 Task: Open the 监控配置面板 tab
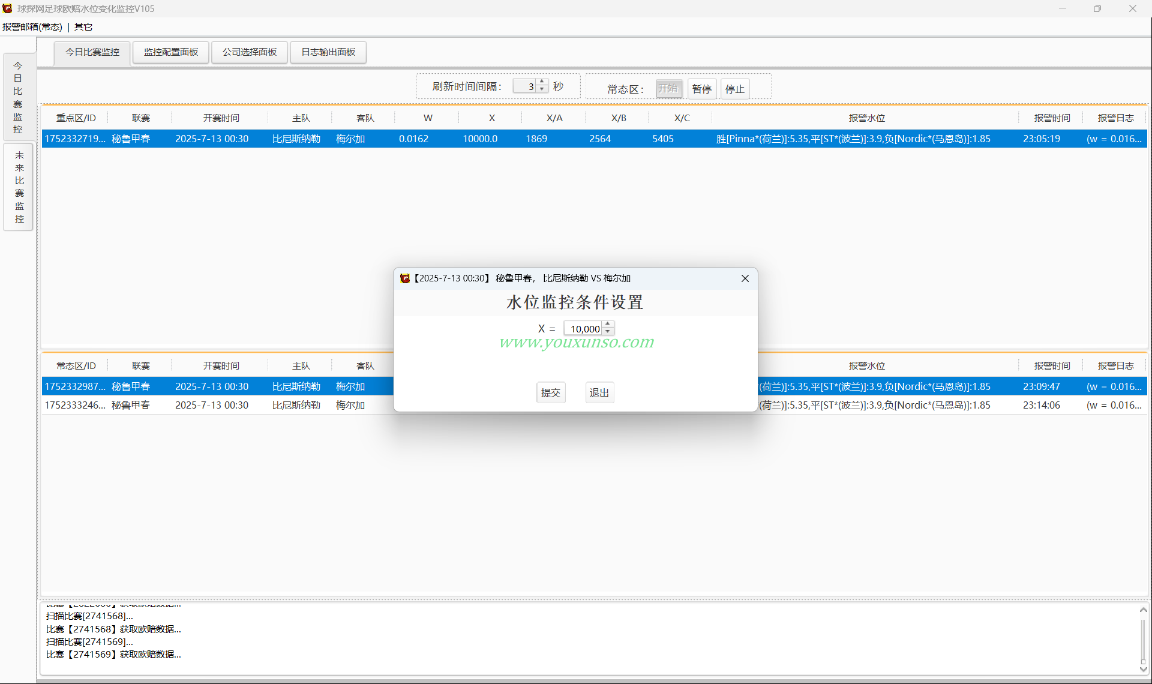171,52
